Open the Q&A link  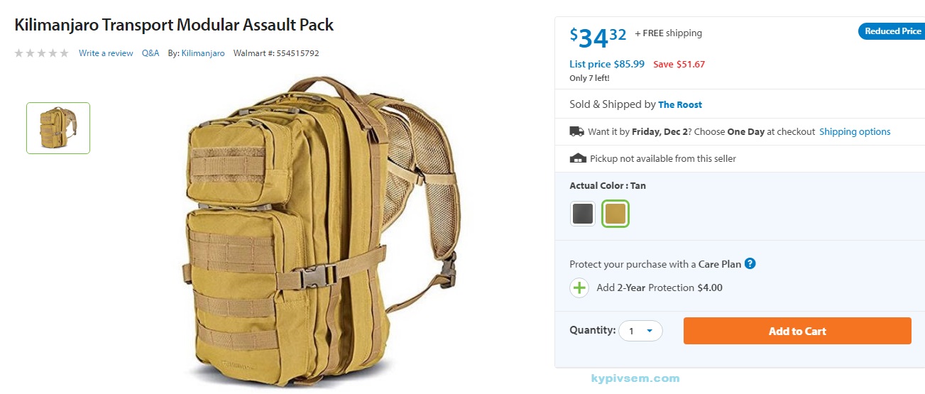click(150, 53)
